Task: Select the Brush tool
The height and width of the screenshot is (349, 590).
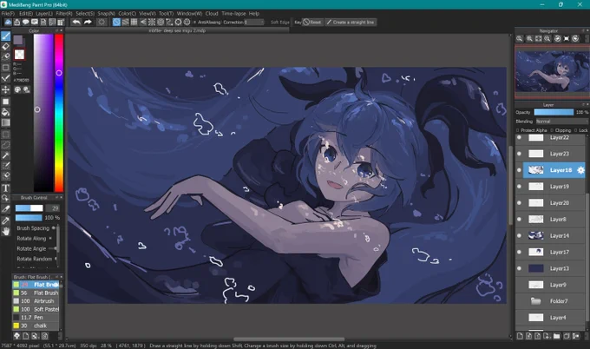Action: coord(6,36)
